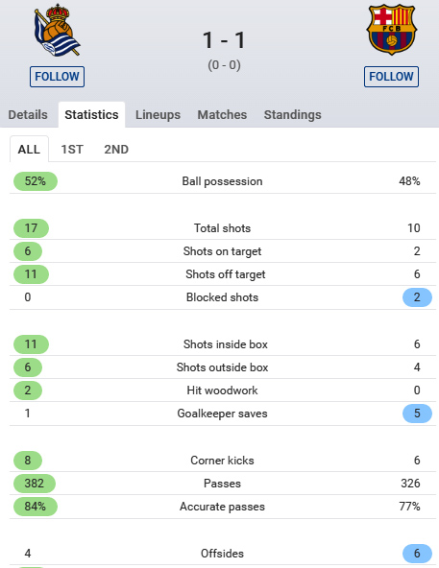Screen dimensions: 439x568
Task: Click the 1 - 1 final score
Action: [224, 40]
